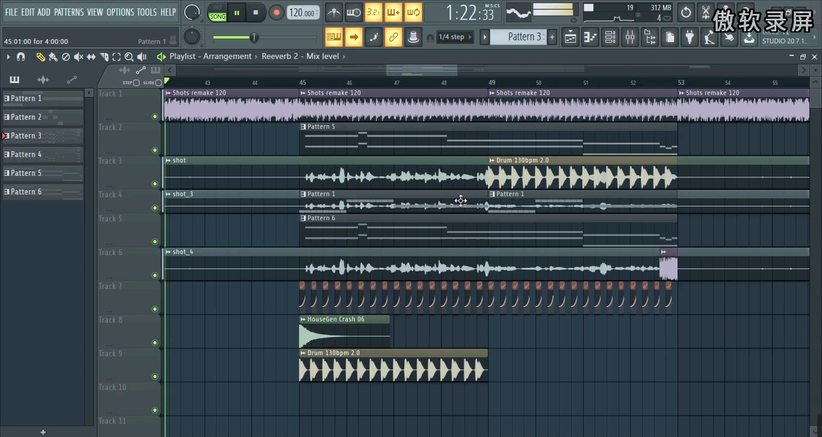The width and height of the screenshot is (822, 437).
Task: Open the PATTERNS menu
Action: coord(69,12)
